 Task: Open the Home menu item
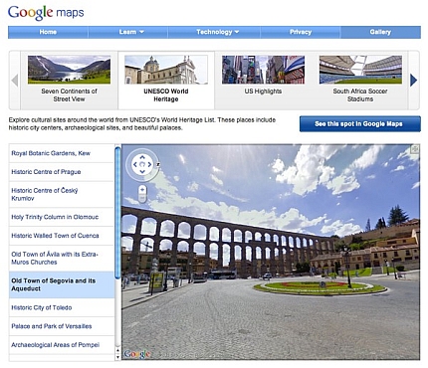pos(48,32)
